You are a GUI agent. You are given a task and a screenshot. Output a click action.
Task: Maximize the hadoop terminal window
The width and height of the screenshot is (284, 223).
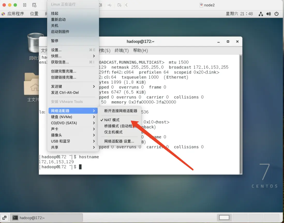point(228,42)
